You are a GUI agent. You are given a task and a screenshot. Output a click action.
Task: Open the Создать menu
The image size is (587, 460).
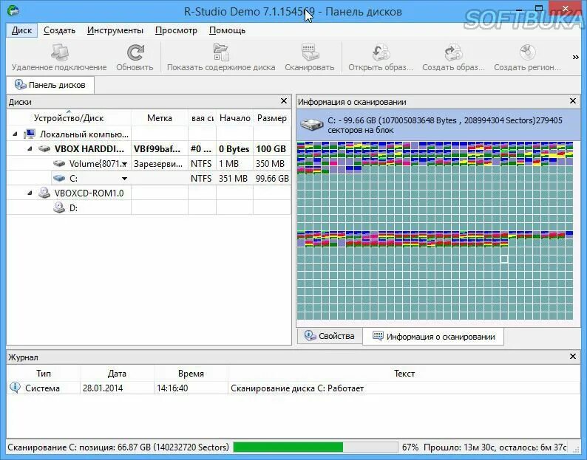(x=59, y=30)
